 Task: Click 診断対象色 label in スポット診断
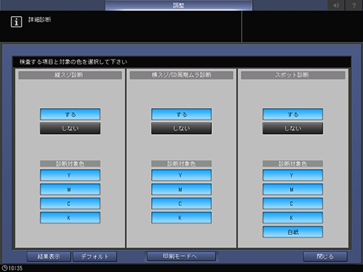293,163
